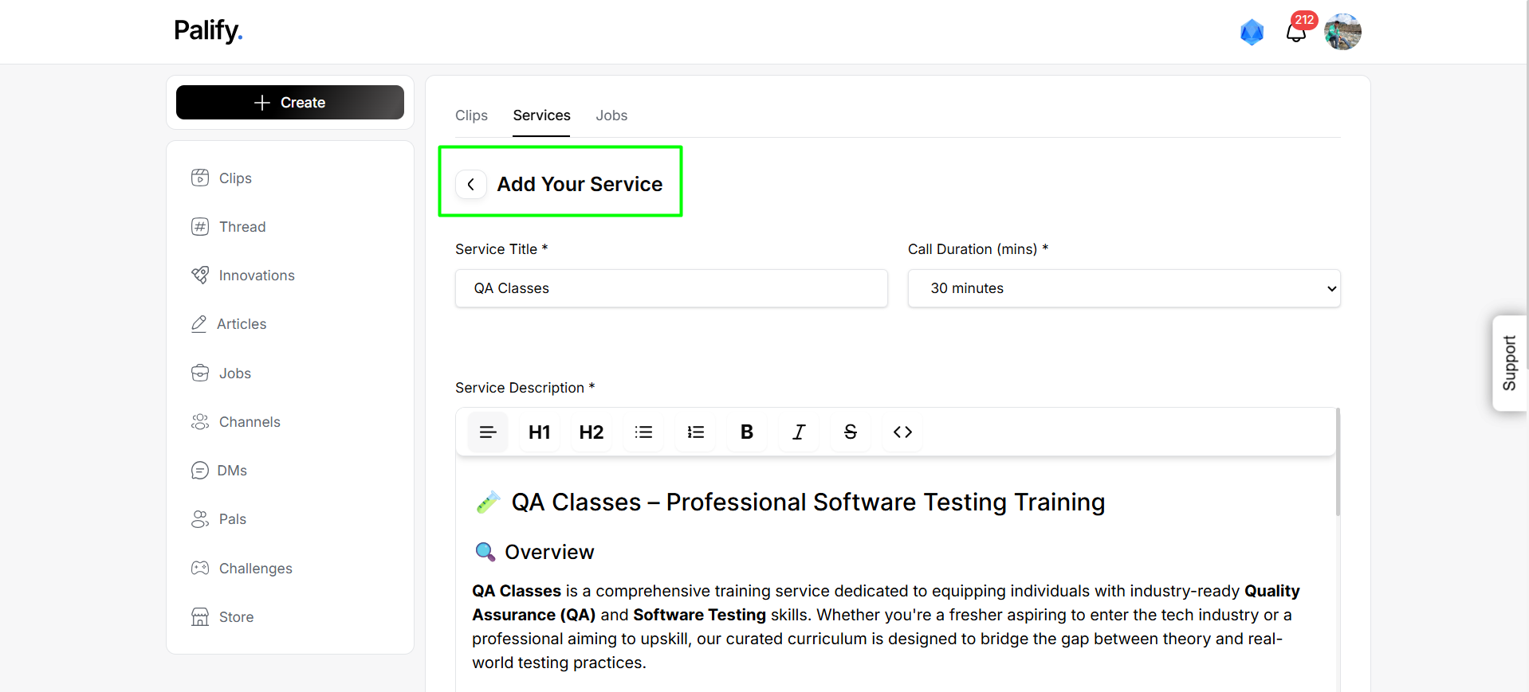Open notifications bell with 212 badge
1529x692 pixels.
coord(1297,31)
